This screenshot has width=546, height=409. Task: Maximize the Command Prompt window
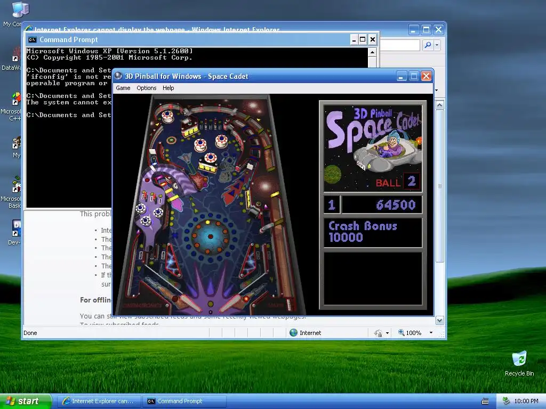coord(363,39)
